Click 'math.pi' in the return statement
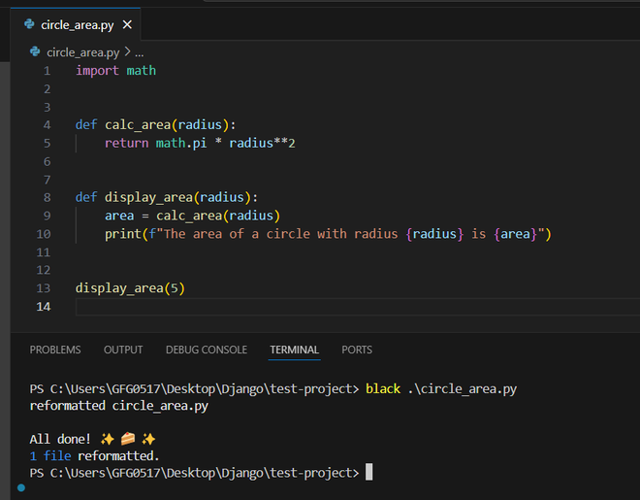 pos(181,144)
